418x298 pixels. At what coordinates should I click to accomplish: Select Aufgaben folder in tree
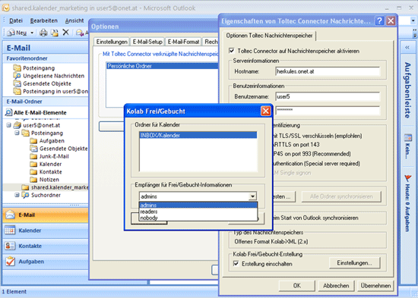point(52,141)
